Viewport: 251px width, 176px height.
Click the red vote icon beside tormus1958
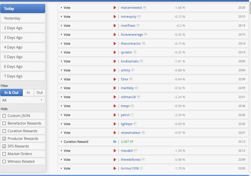pyautogui.click(x=115, y=168)
